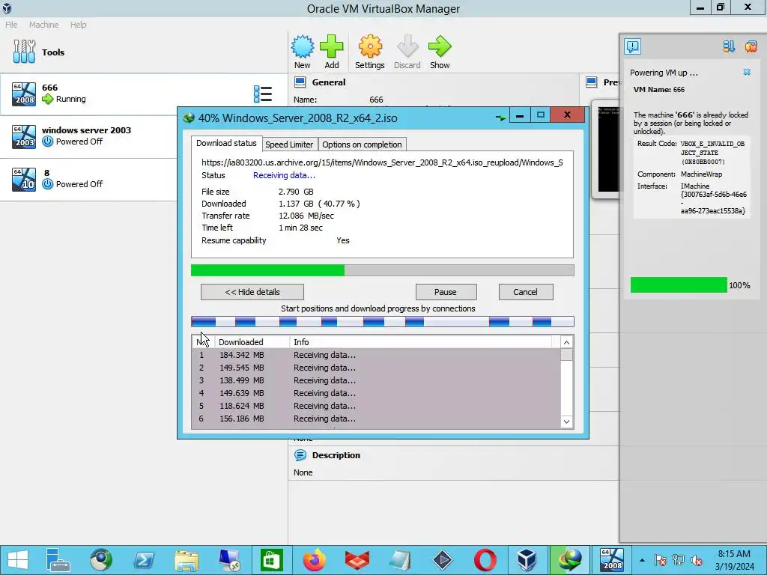Open the Windows Start button
Image resolution: width=767 pixels, height=575 pixels.
point(18,560)
